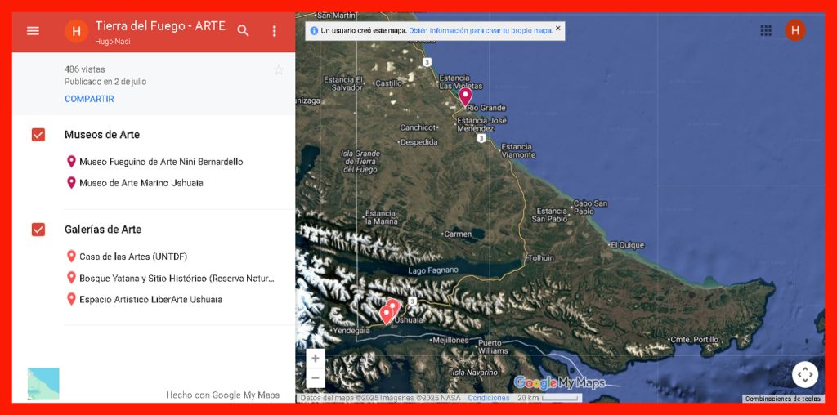837x415 pixels.
Task: Uncheck the Museos de Arte layer
Action: 38,135
